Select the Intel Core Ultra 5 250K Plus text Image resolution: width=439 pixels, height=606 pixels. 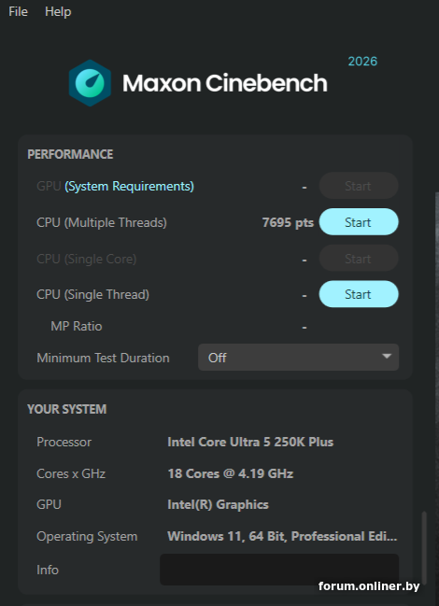click(x=250, y=442)
